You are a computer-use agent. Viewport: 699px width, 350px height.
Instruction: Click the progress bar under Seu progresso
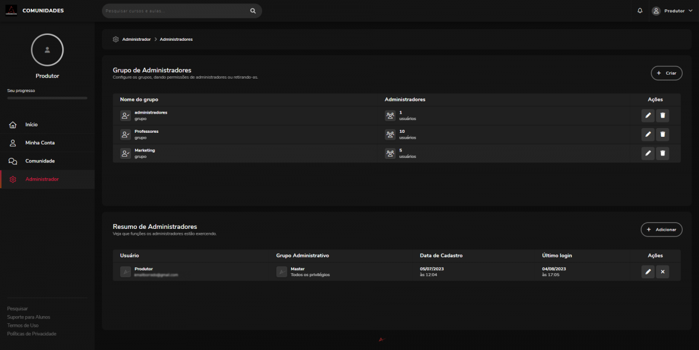pos(47,98)
